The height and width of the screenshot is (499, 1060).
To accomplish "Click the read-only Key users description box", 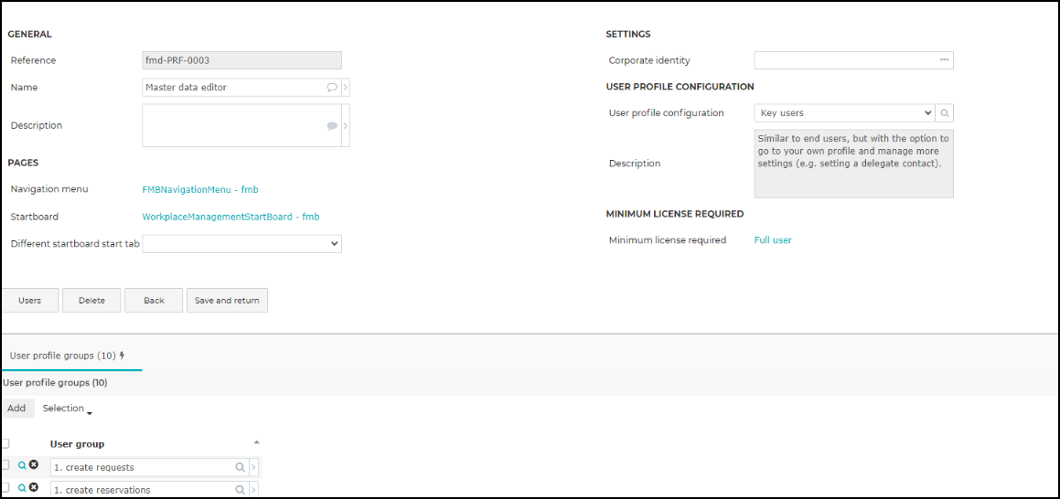I will pyautogui.click(x=854, y=164).
